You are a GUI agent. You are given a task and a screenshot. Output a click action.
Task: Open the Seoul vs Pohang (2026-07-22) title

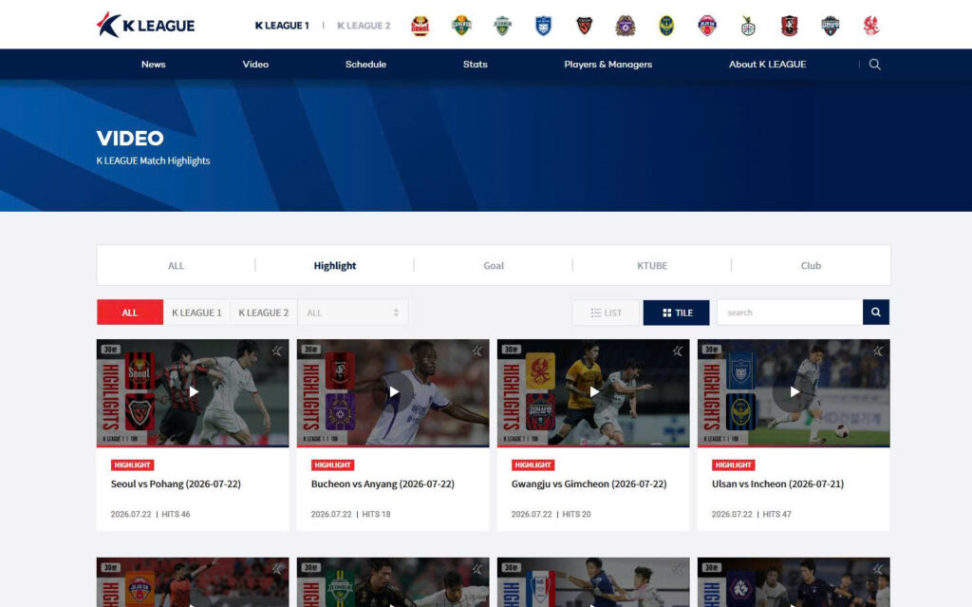point(176,484)
